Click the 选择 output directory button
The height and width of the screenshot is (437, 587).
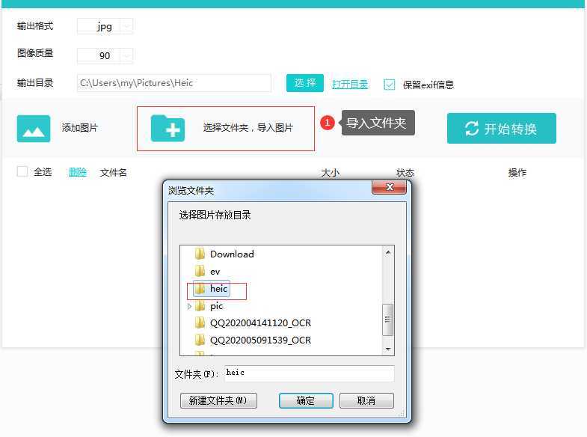[x=305, y=83]
